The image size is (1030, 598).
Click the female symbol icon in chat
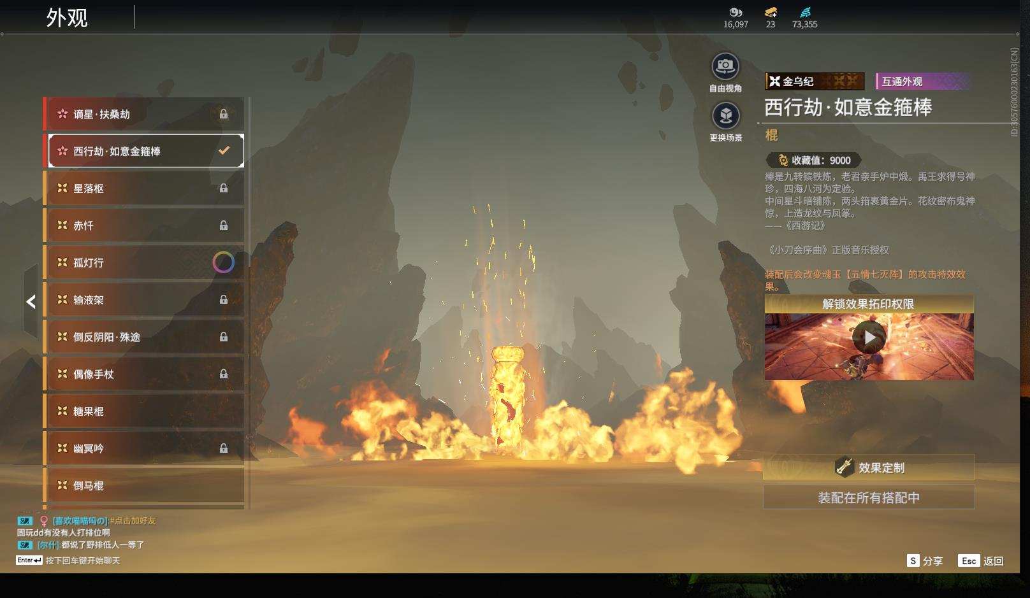(x=44, y=521)
